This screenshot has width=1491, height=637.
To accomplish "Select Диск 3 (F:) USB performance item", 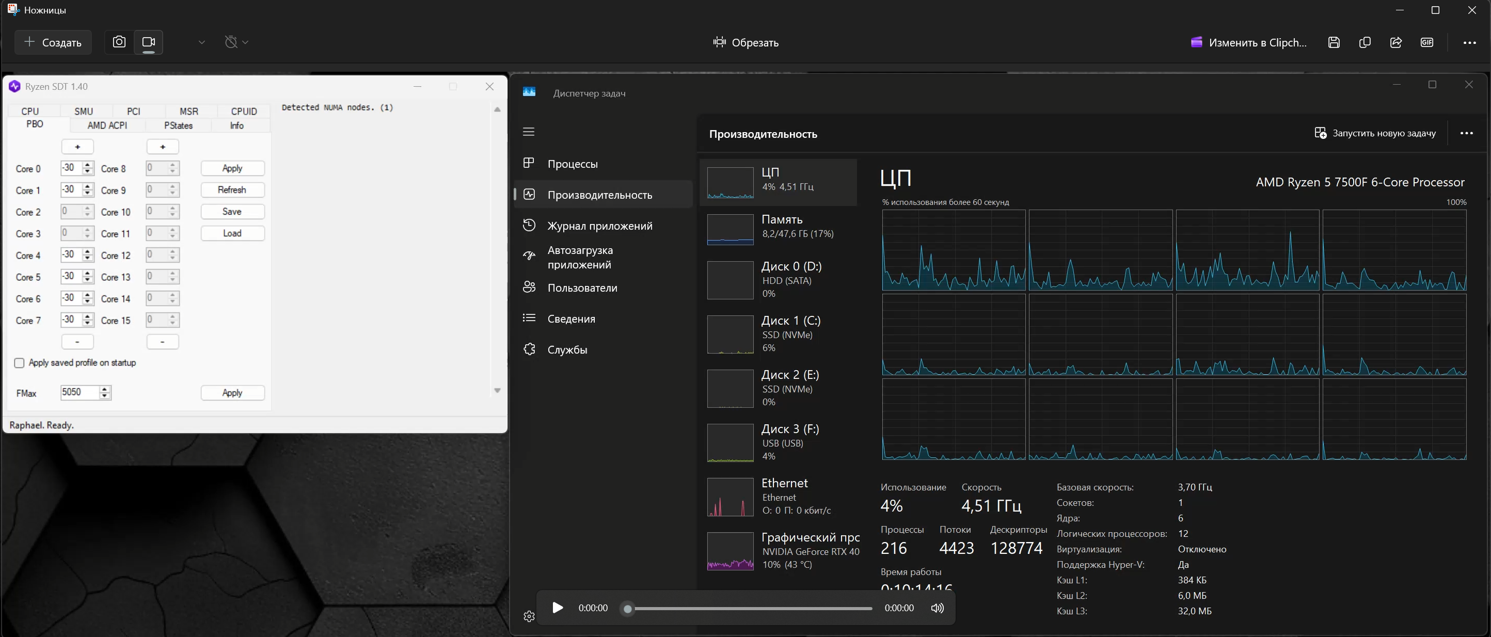I will point(779,442).
